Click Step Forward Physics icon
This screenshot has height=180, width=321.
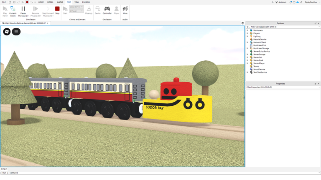pos(48,9)
